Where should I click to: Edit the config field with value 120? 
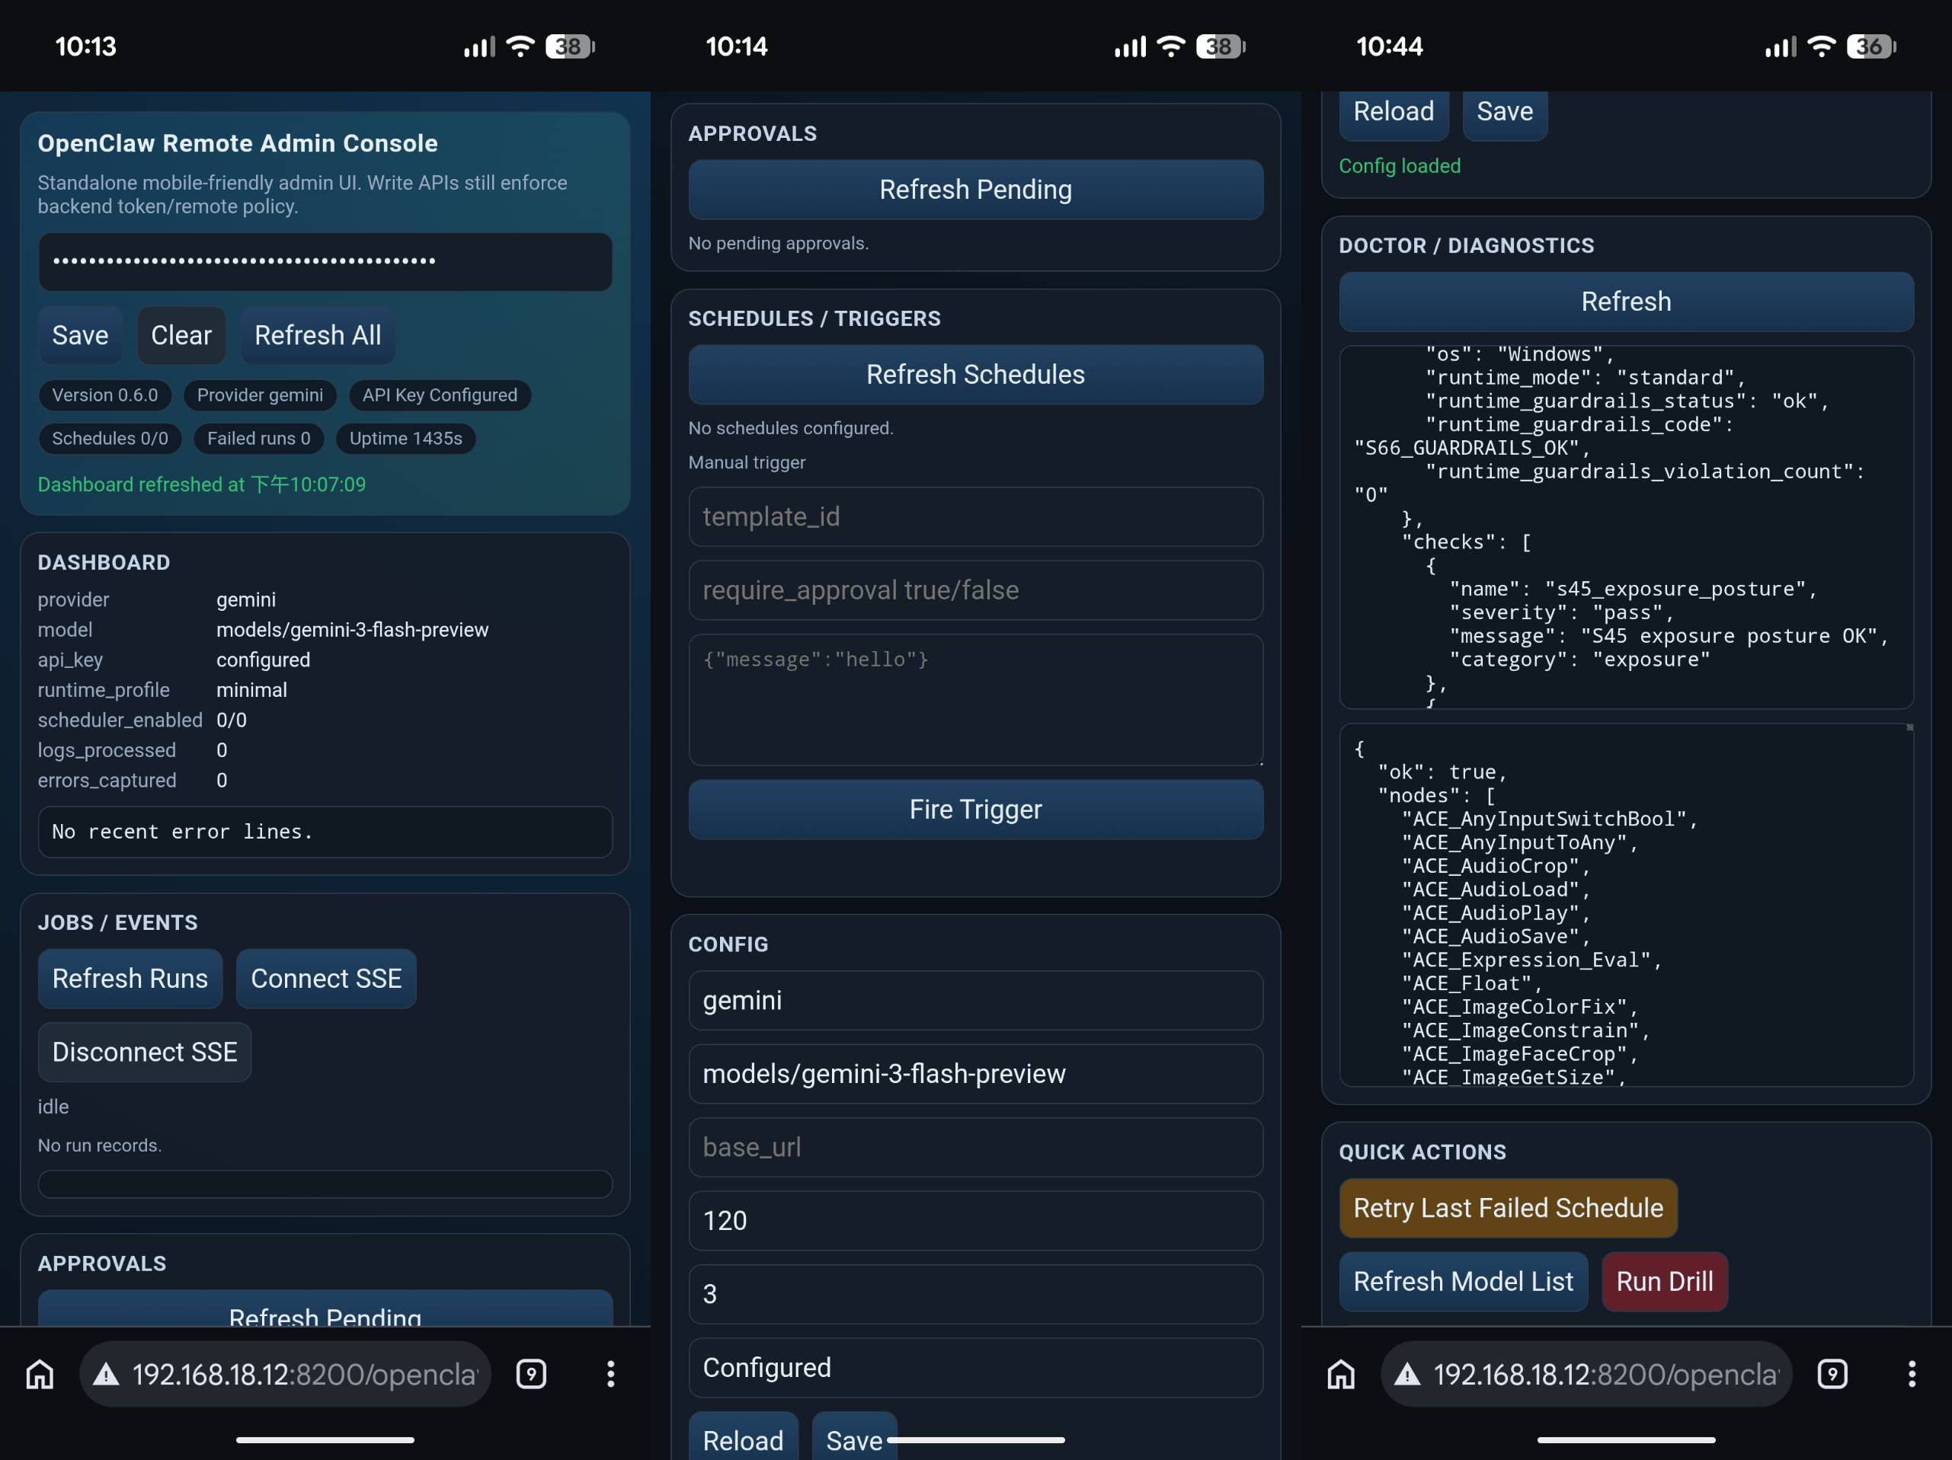pyautogui.click(x=975, y=1221)
